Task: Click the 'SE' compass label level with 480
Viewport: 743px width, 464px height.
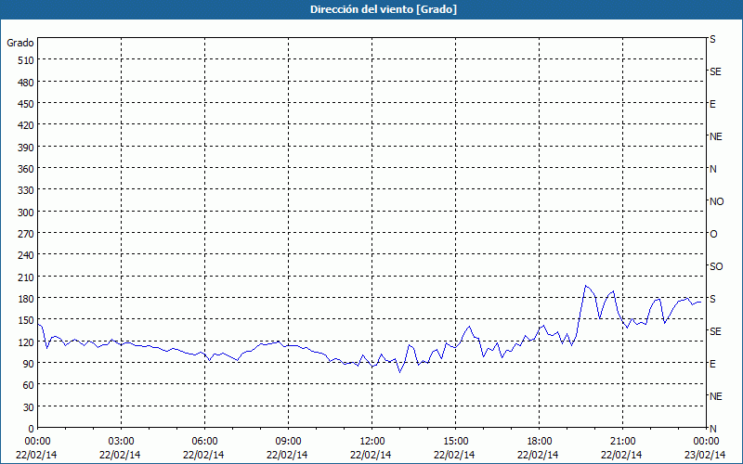Action: point(715,71)
